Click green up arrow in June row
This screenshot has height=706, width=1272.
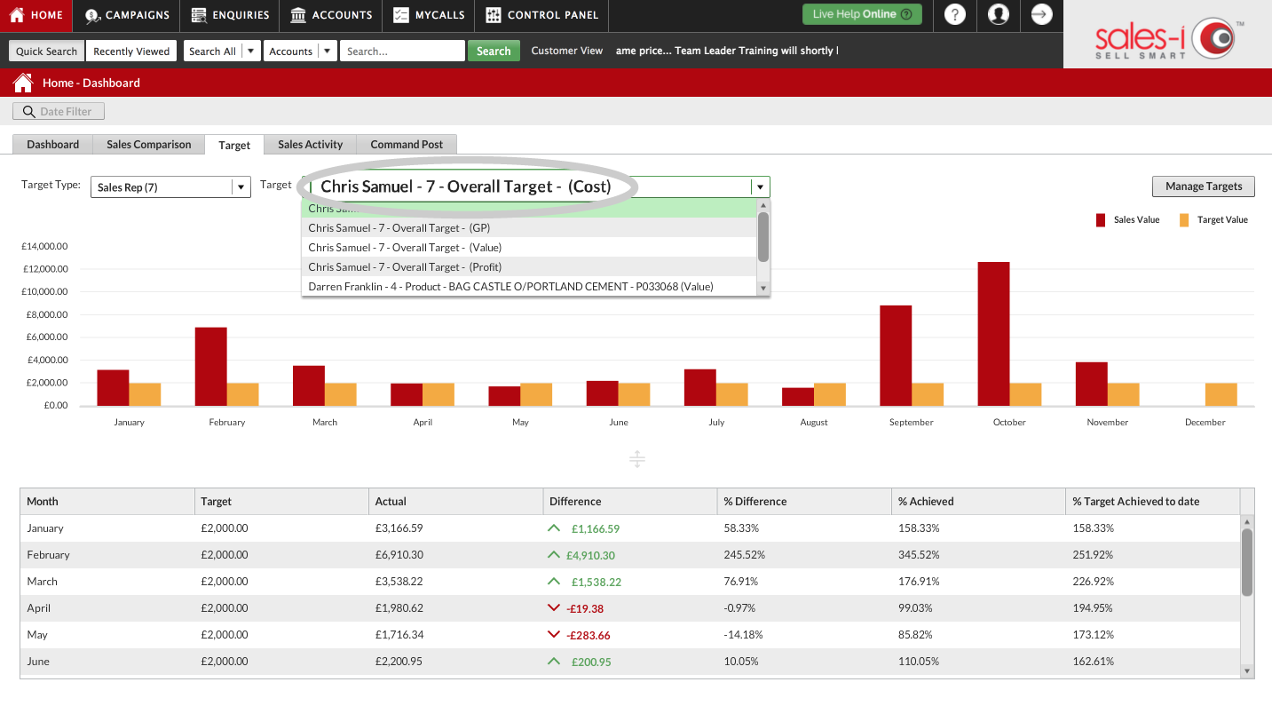click(x=554, y=662)
